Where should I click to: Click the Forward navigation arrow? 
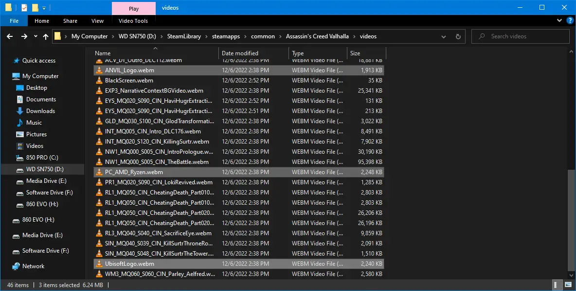coord(24,36)
